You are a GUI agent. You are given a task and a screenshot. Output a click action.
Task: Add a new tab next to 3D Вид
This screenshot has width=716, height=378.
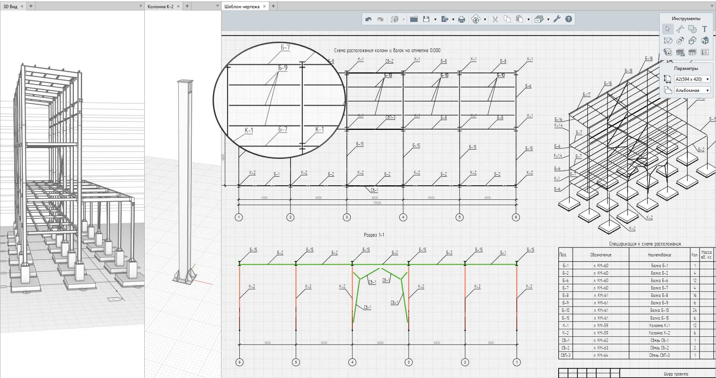tap(31, 6)
